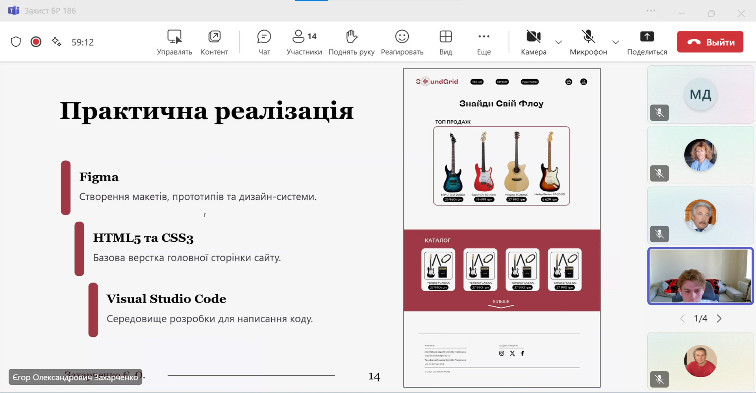Toggle the camera on
Viewport: 756px width, 393px height.
[533, 42]
